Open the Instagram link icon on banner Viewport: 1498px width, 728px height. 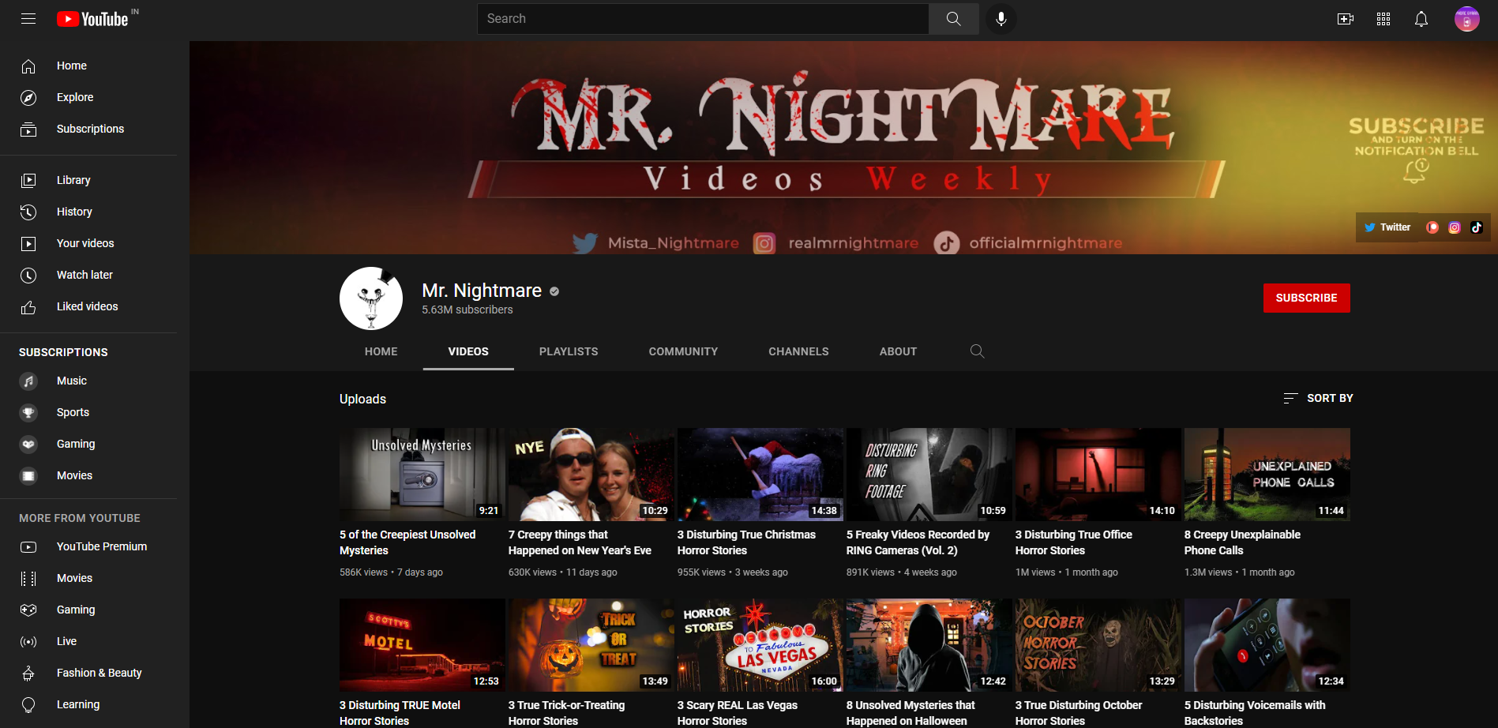(1455, 227)
